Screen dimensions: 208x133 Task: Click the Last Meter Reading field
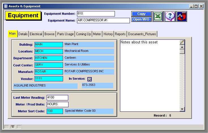(57, 98)
